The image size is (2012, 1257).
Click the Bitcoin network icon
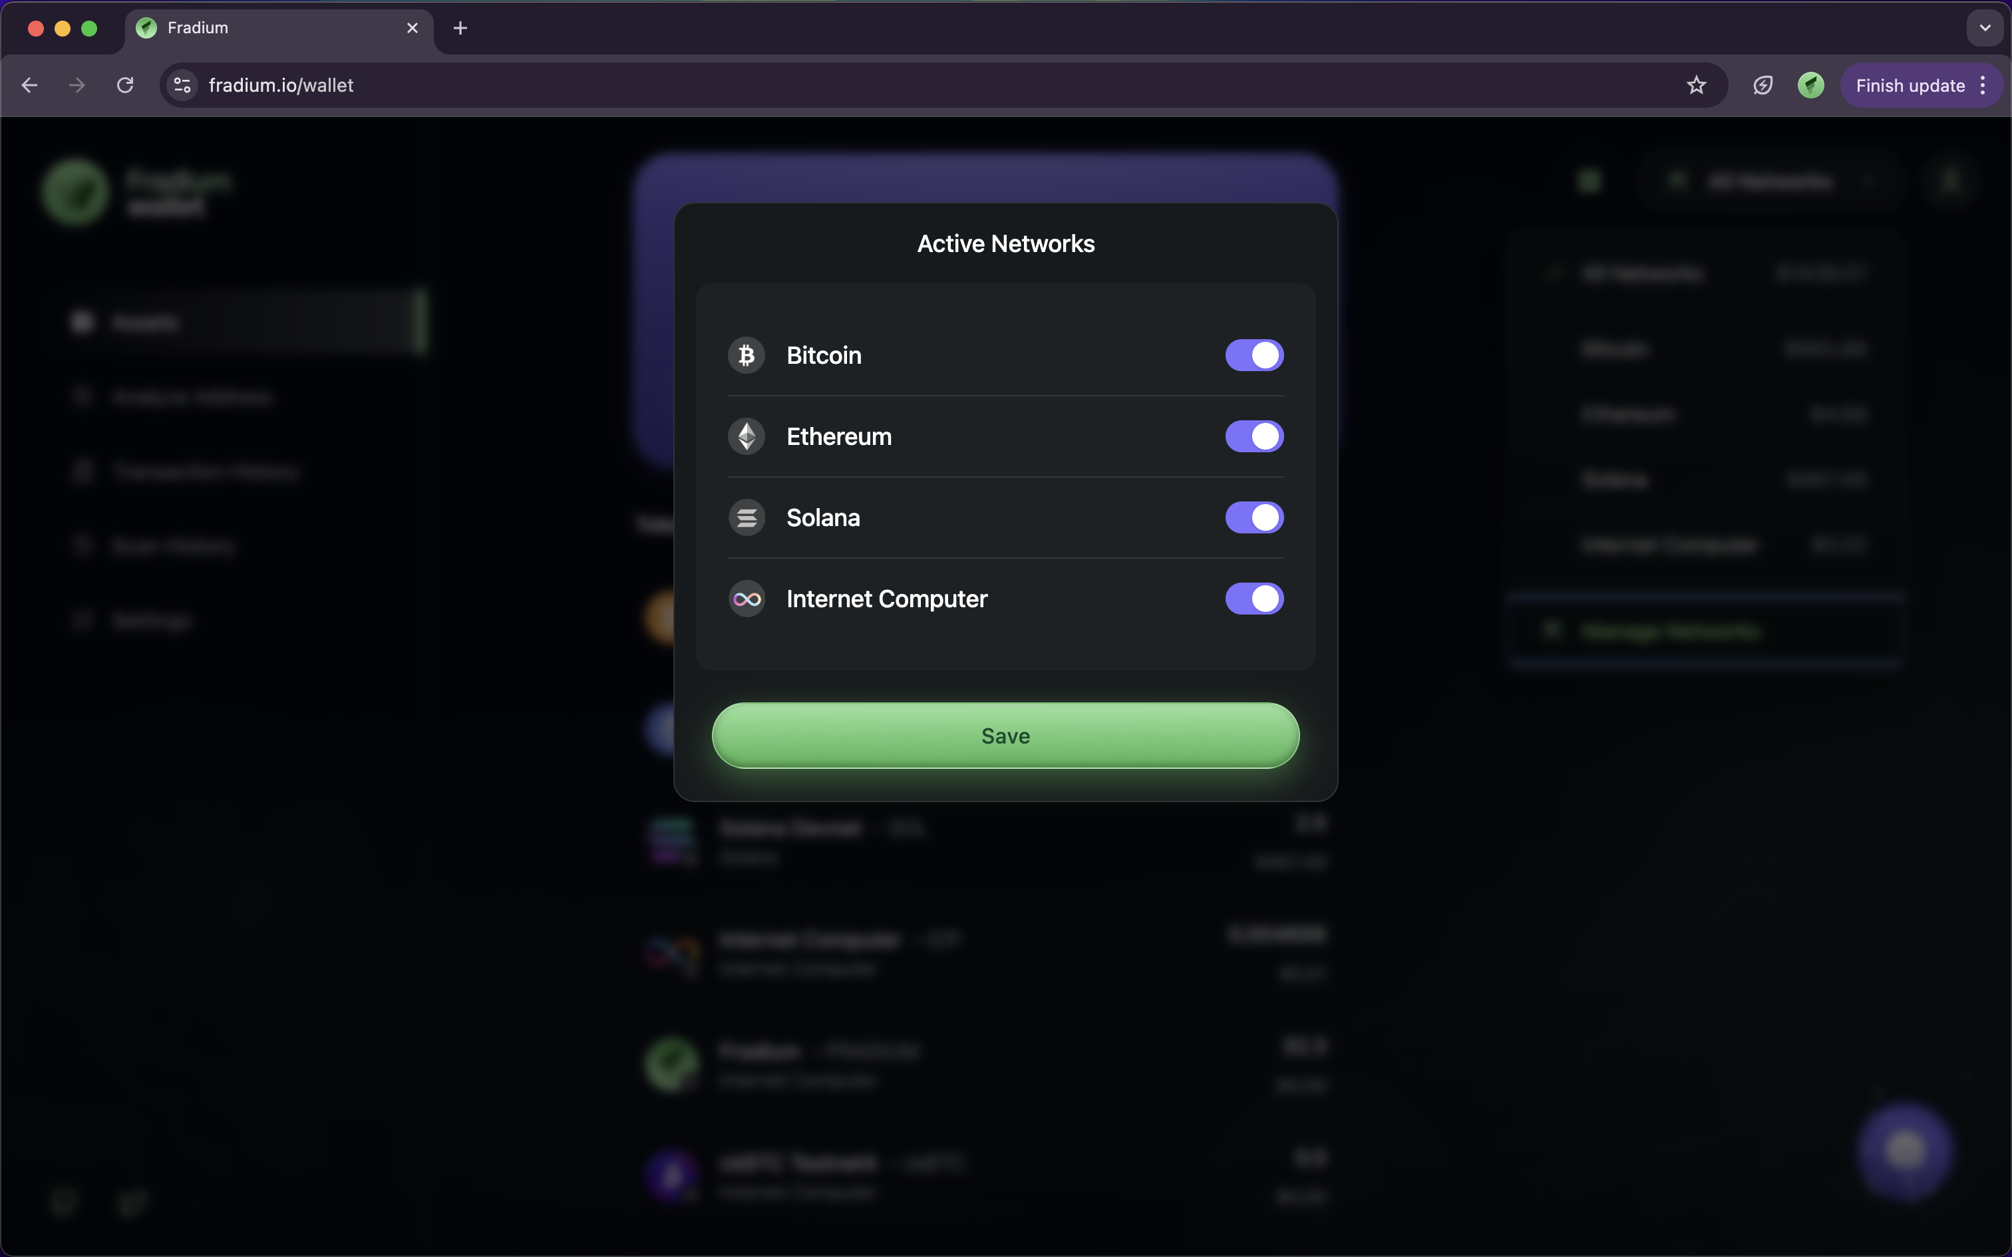coord(746,356)
